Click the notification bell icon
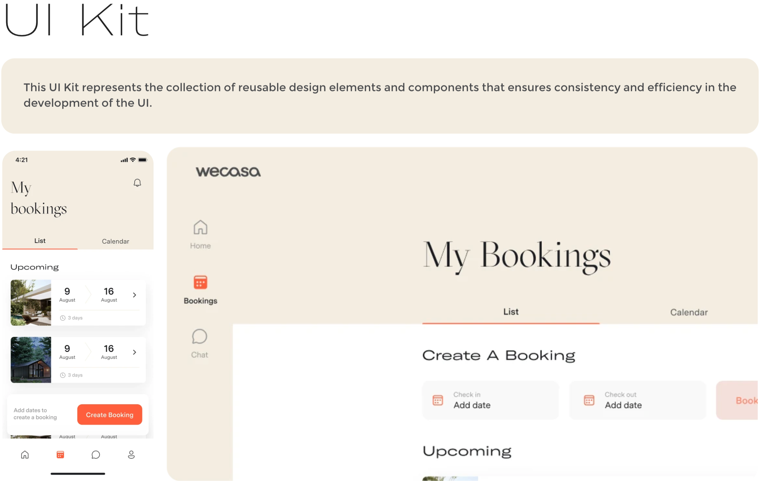Image resolution: width=760 pixels, height=481 pixels. click(x=137, y=183)
